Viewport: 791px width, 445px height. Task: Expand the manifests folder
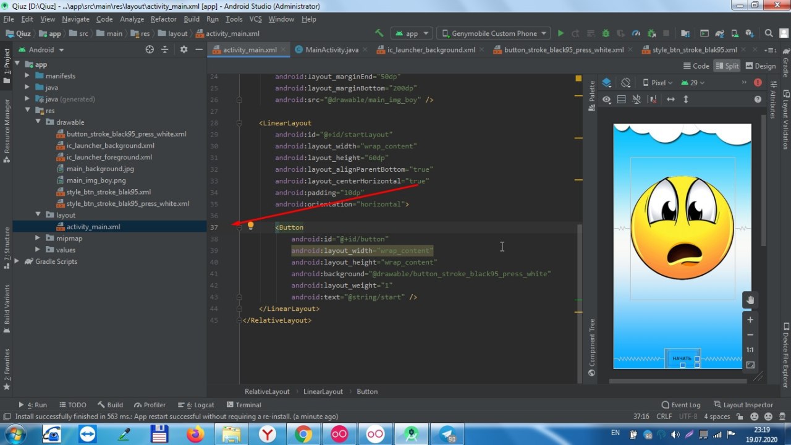[x=27, y=75]
